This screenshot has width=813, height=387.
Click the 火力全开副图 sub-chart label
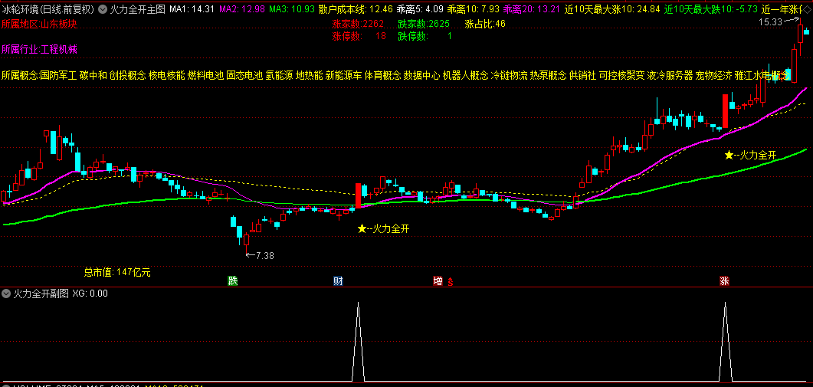point(41,294)
